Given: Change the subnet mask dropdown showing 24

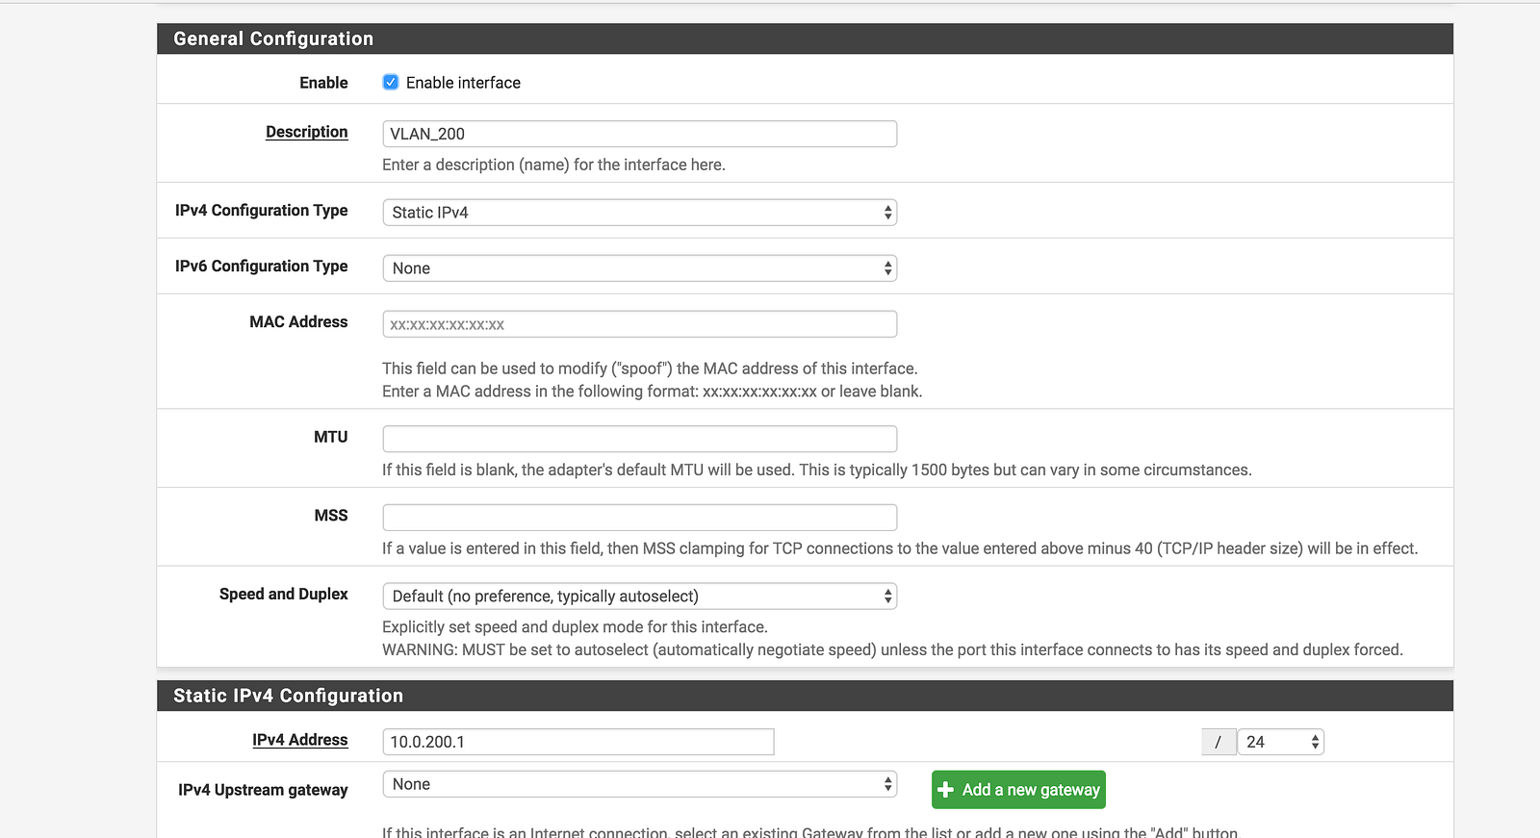Looking at the screenshot, I should (1280, 742).
